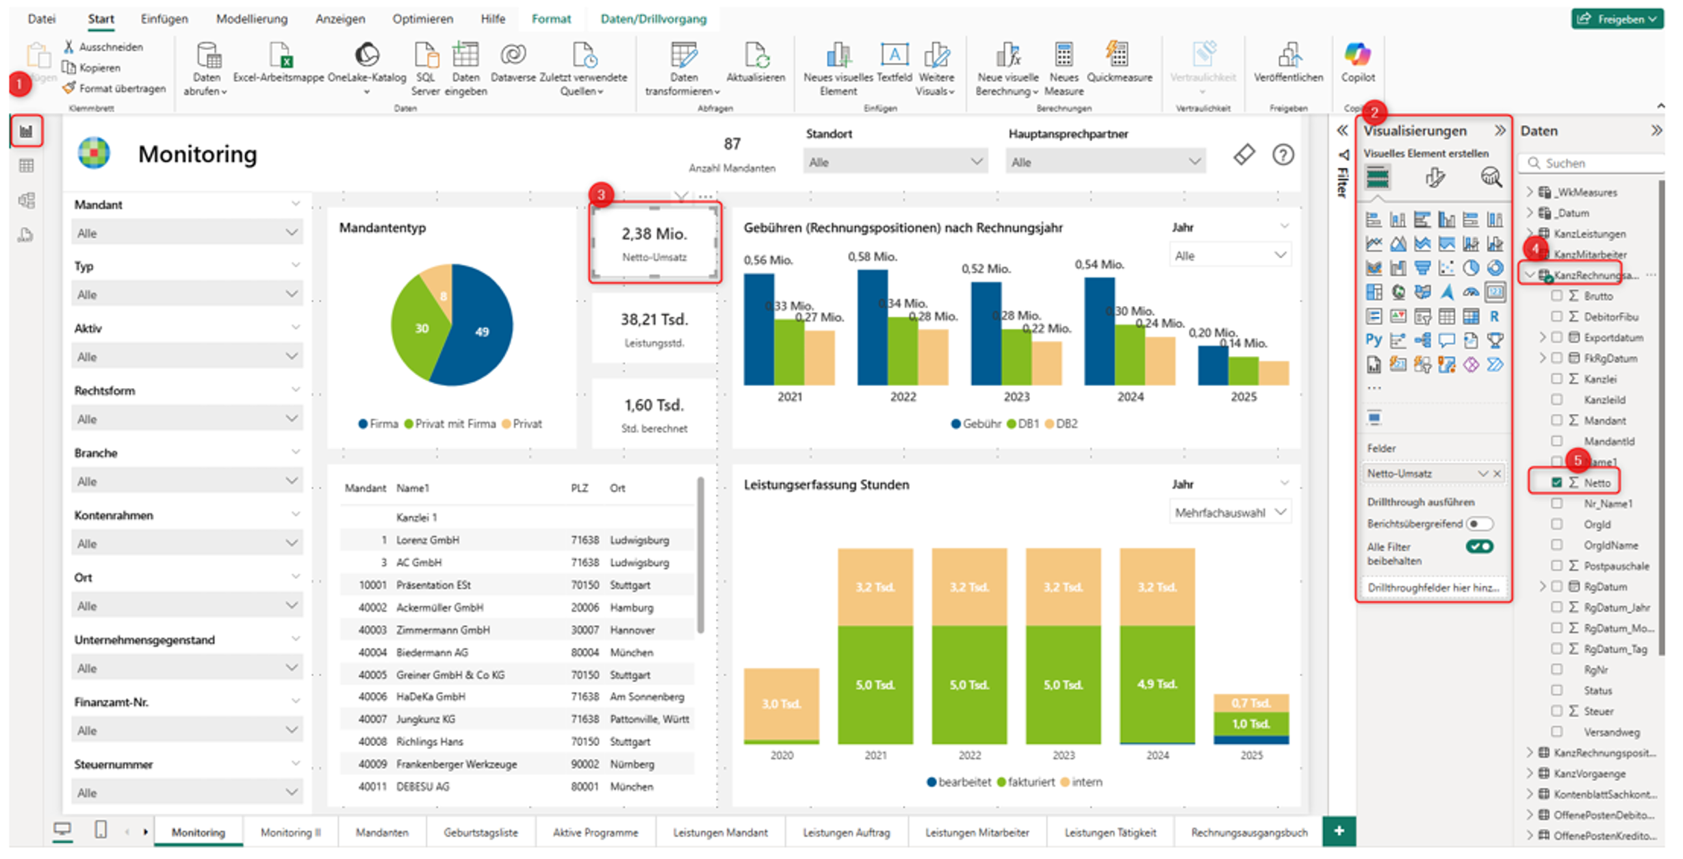The height and width of the screenshot is (859, 1683).
Task: Open the OneLake-Katalog icon
Action: point(367,55)
